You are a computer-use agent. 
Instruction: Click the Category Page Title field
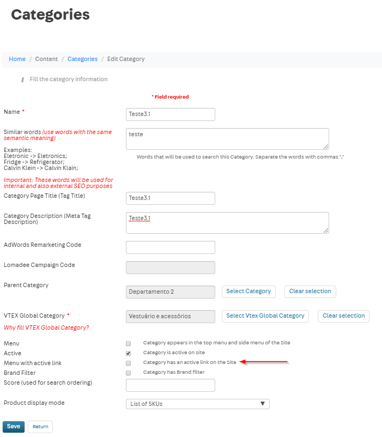pos(170,198)
